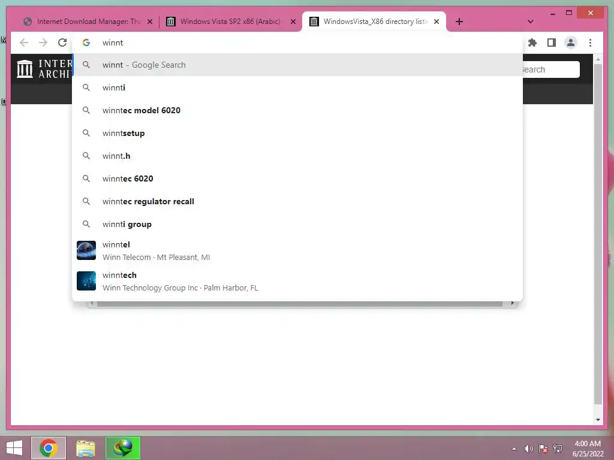Open the Windows Start button
The height and width of the screenshot is (460, 614).
tap(14, 448)
